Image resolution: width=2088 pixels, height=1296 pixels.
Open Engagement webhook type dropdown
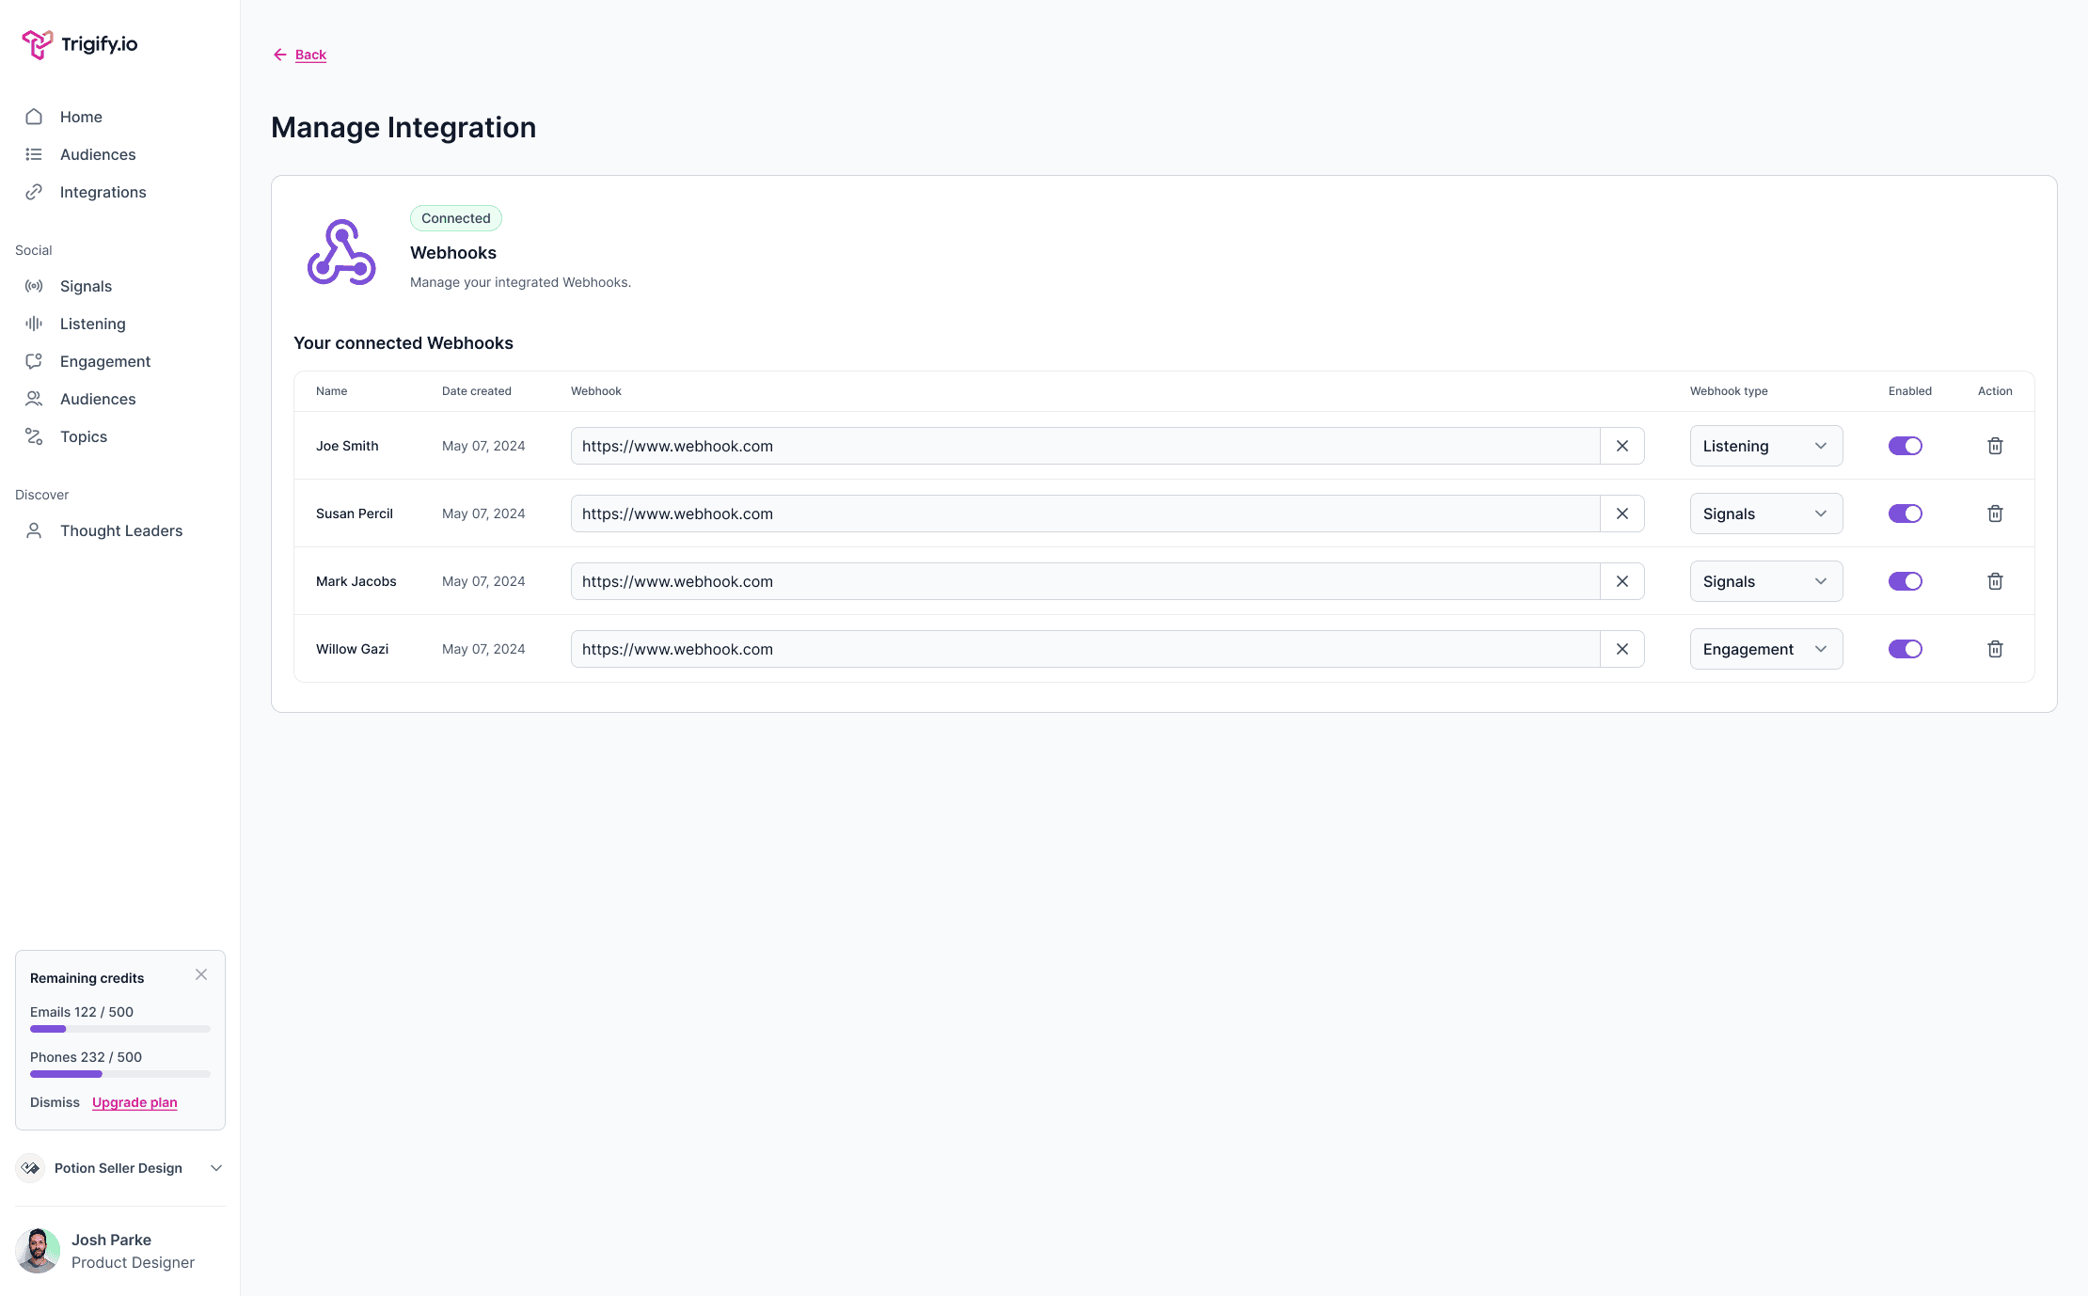coord(1765,649)
